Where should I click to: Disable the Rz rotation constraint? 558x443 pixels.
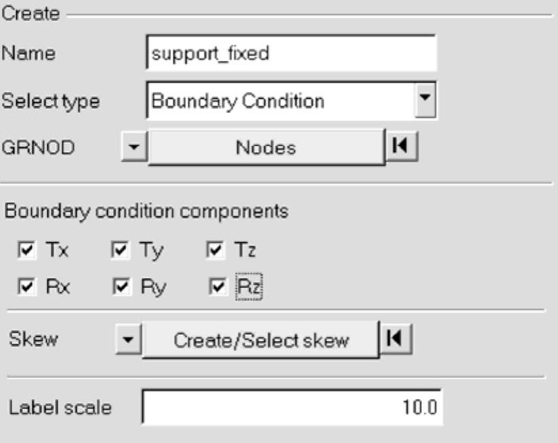coord(215,287)
